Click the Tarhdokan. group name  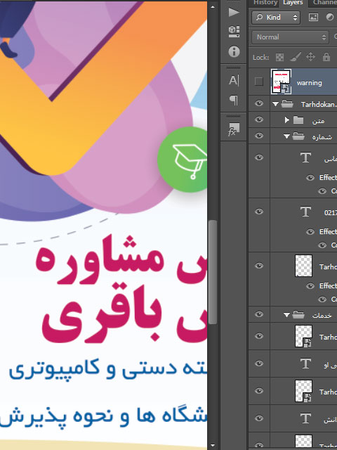pyautogui.click(x=319, y=104)
